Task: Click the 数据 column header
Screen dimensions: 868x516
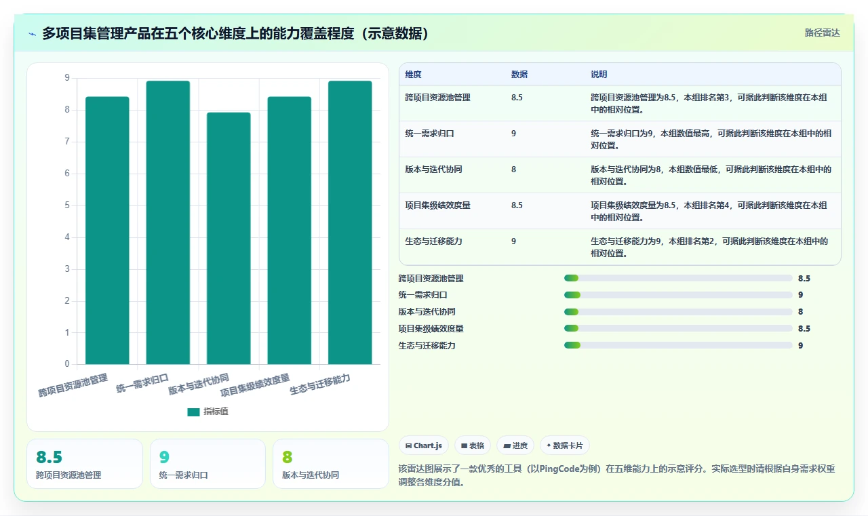Action: tap(519, 75)
